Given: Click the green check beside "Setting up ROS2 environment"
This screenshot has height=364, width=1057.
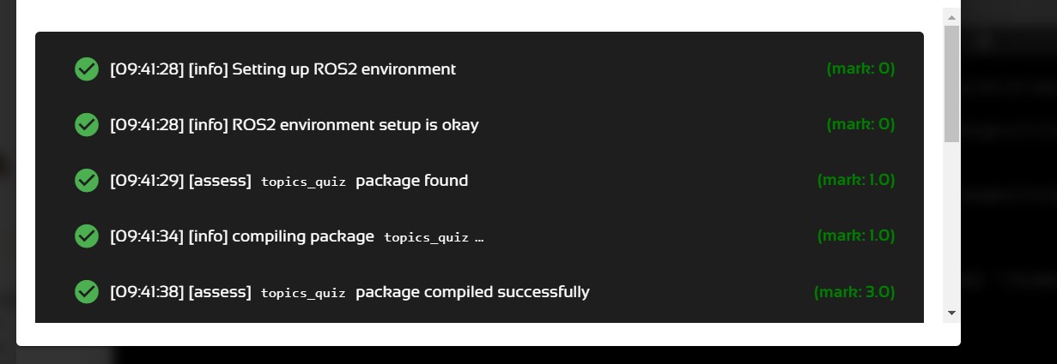Looking at the screenshot, I should pyautogui.click(x=87, y=69).
